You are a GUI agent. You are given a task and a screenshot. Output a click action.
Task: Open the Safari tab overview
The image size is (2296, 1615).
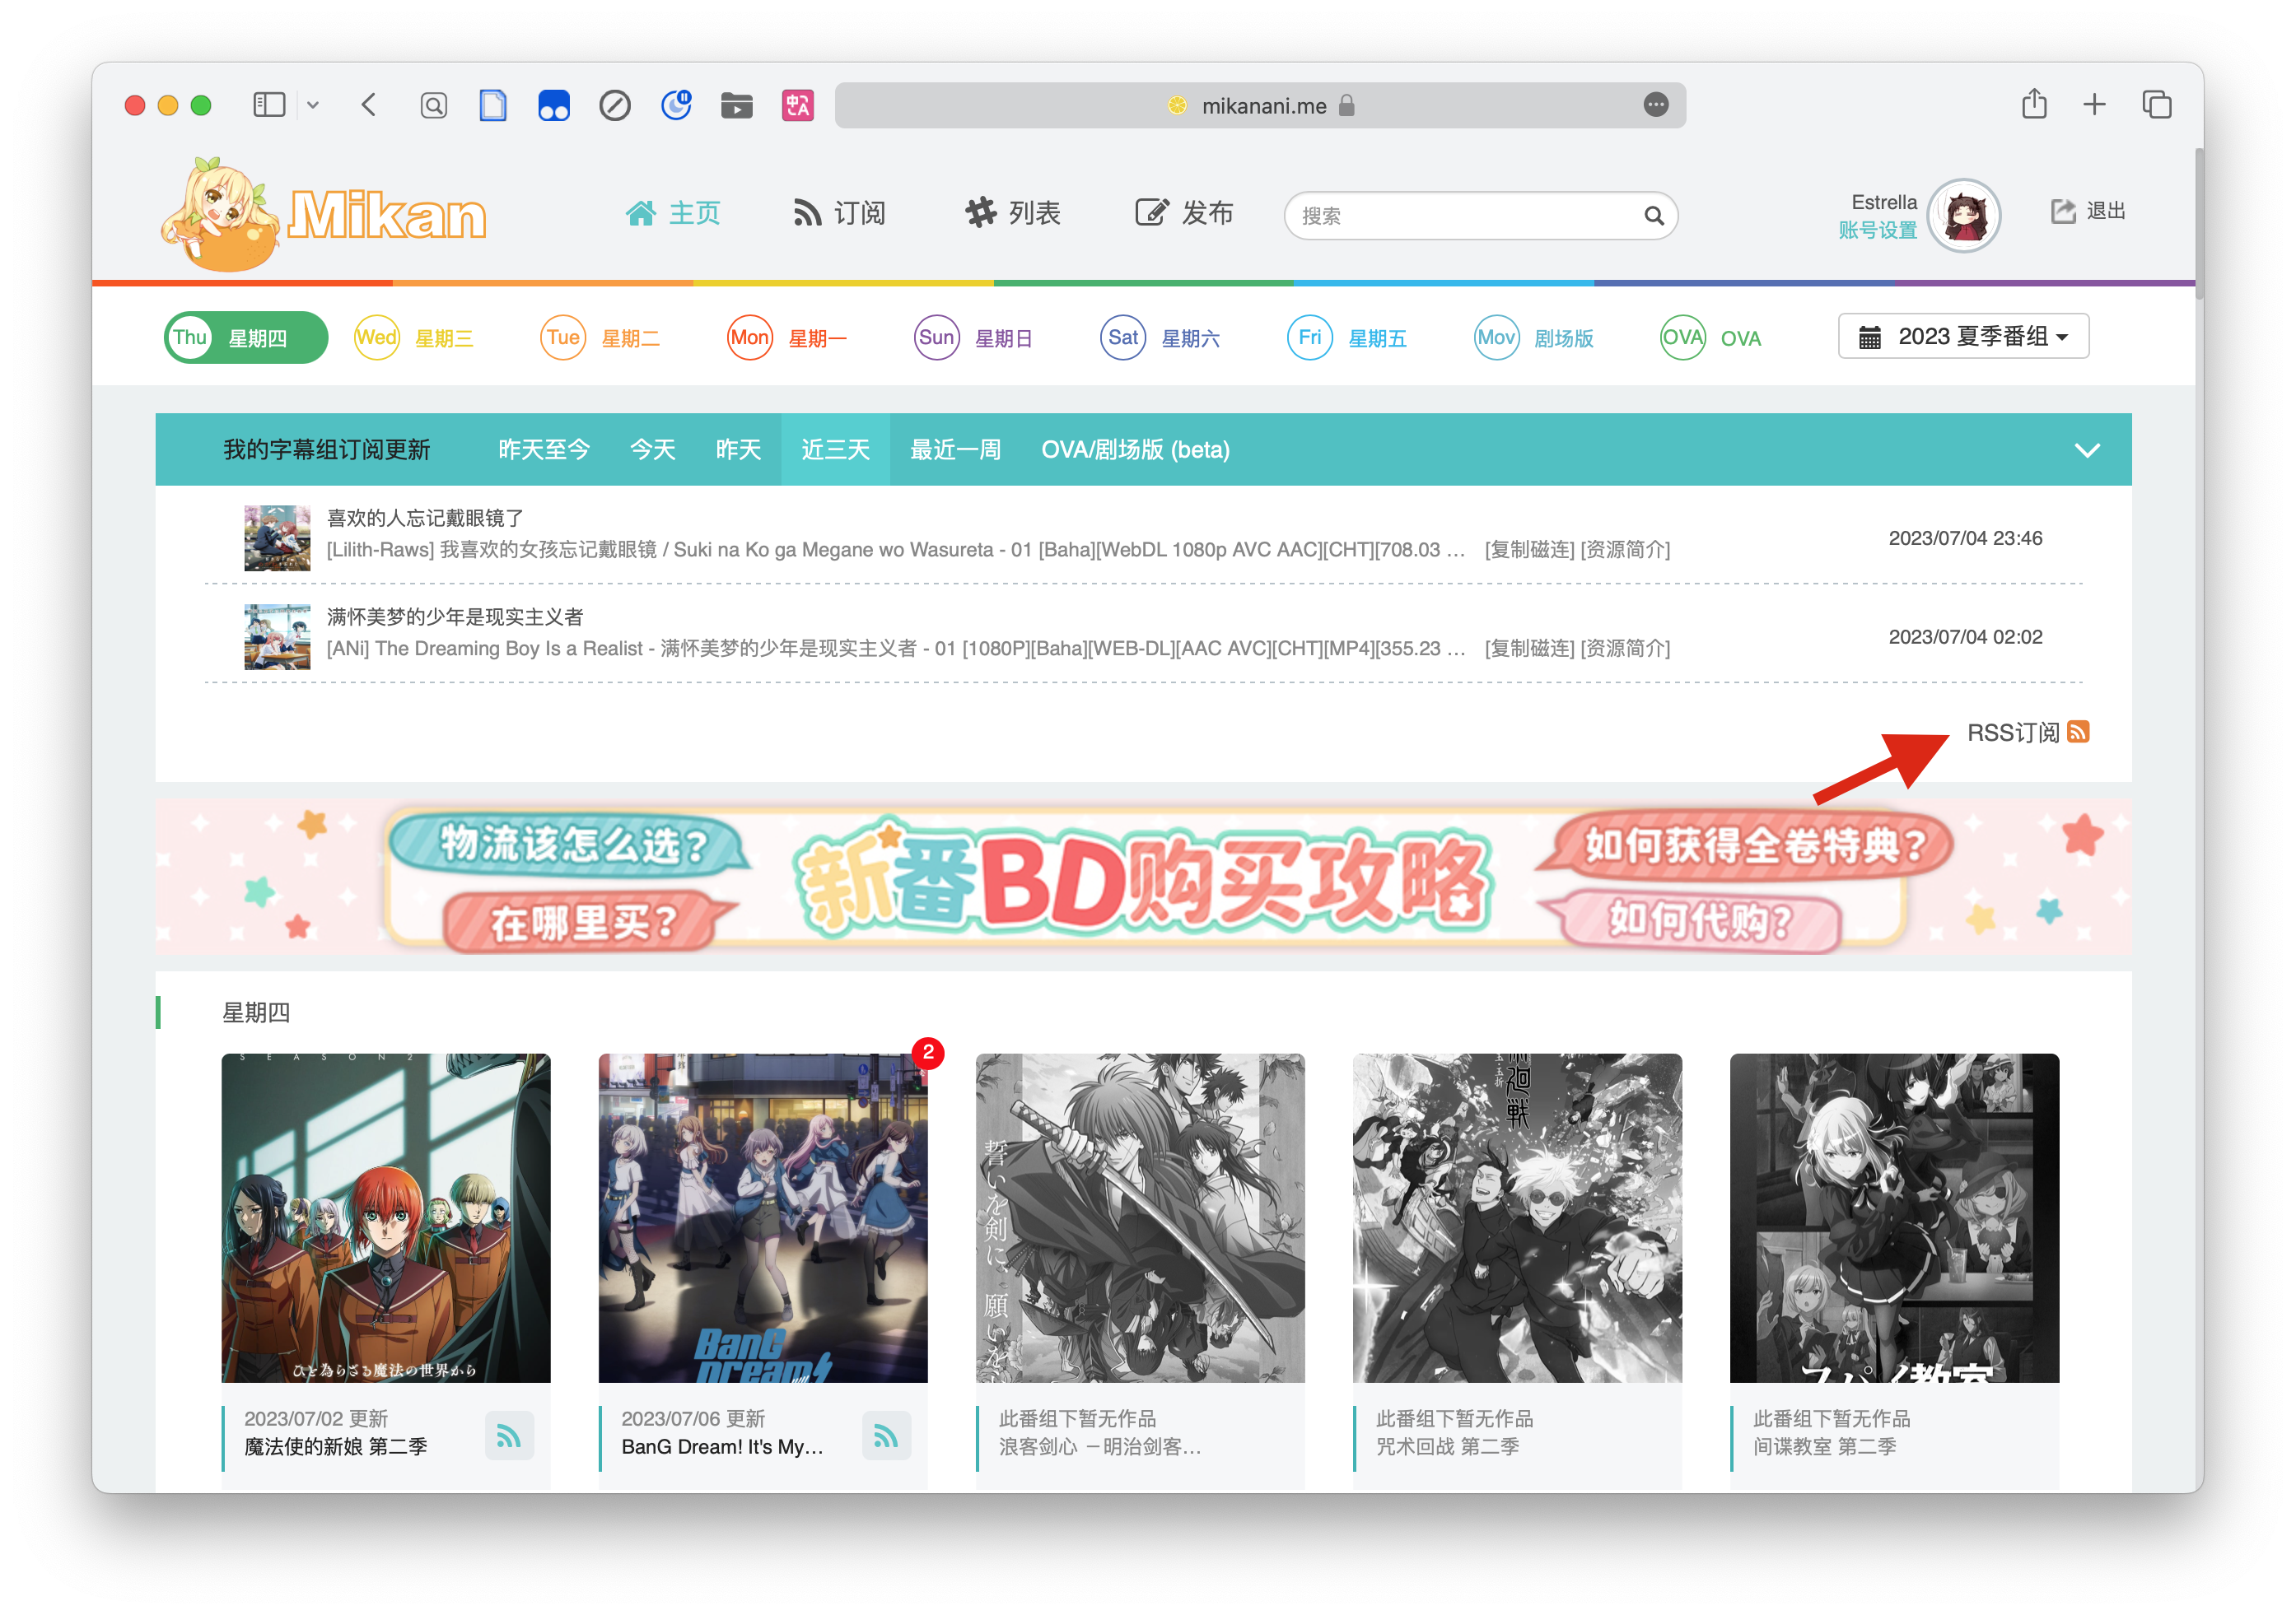(2156, 104)
